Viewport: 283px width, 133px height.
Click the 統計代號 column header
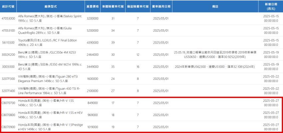coord(8,6)
